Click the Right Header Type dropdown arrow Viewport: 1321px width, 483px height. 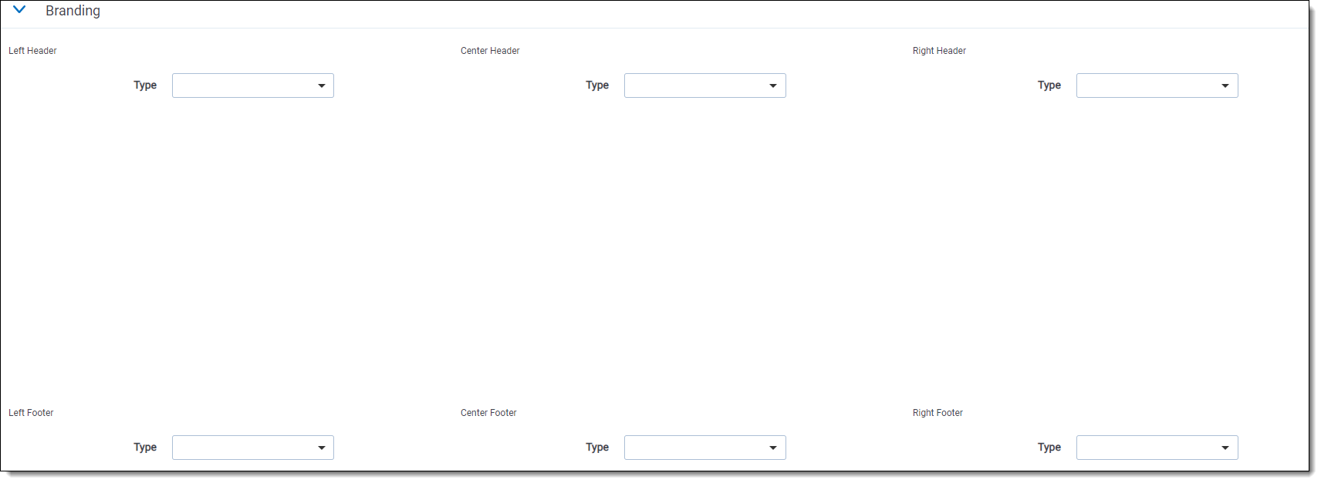1225,86
